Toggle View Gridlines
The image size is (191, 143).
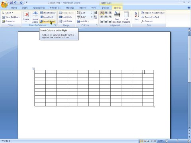coord(11,17)
